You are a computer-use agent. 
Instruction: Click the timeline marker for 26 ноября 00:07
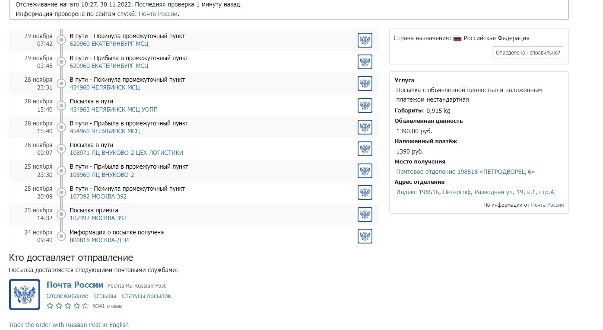[x=61, y=149]
